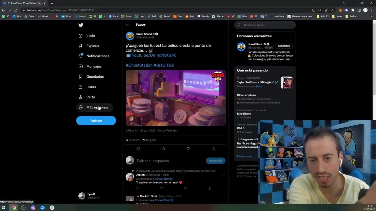
Task: Like Adi.86's reply
Action: click(x=186, y=188)
